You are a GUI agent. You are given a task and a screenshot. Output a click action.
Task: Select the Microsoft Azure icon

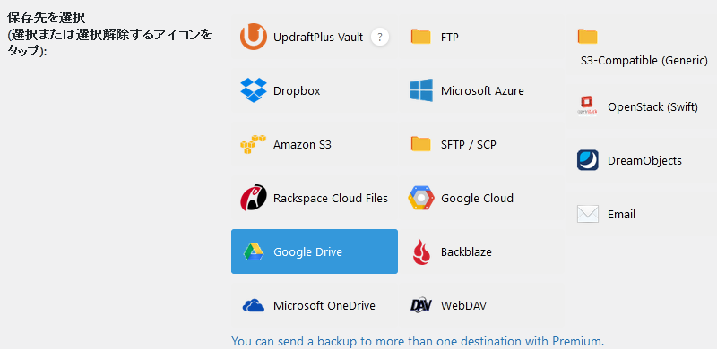click(420, 90)
